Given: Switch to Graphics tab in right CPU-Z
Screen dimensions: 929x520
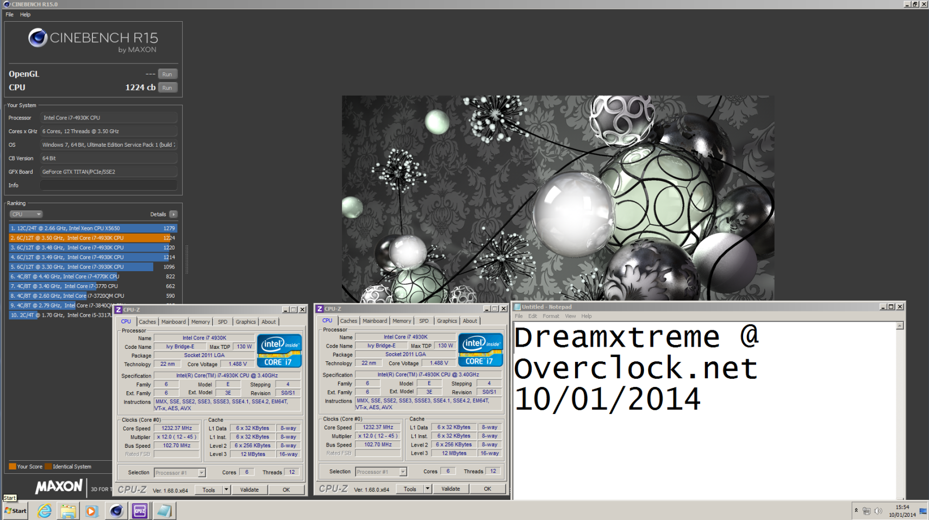Looking at the screenshot, I should click(x=447, y=321).
